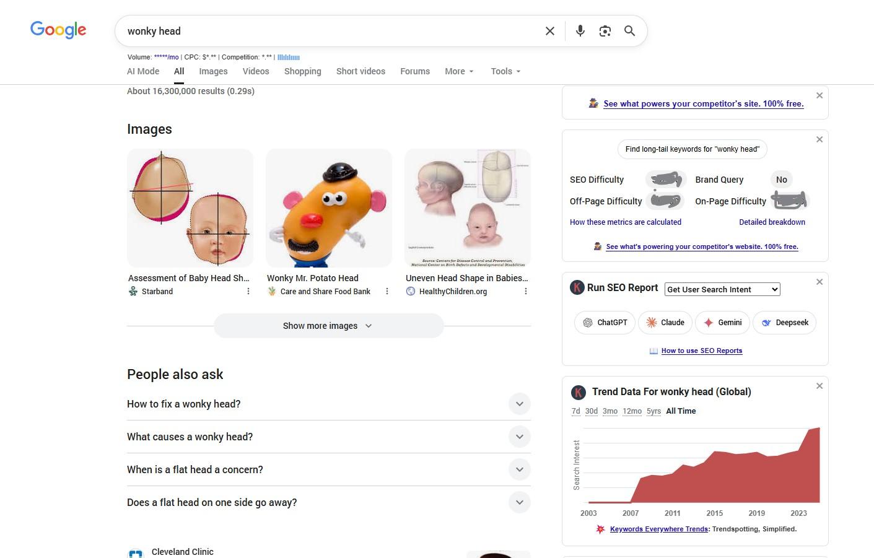
Task: Open the 'How these metrics are calculated' link
Action: [626, 222]
